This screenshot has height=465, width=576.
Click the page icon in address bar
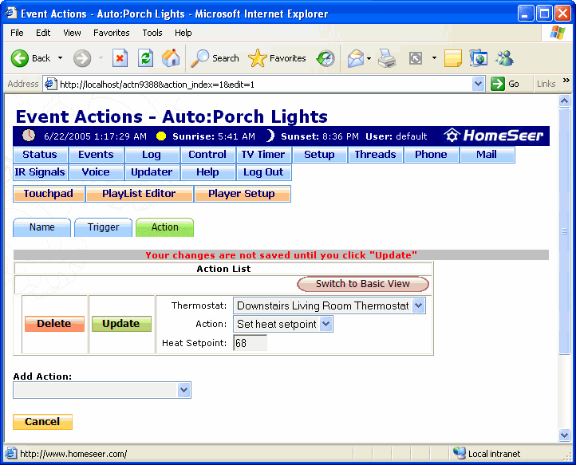[x=51, y=84]
